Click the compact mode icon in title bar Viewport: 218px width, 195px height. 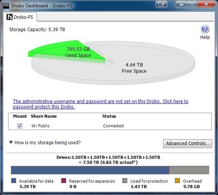click(x=161, y=4)
